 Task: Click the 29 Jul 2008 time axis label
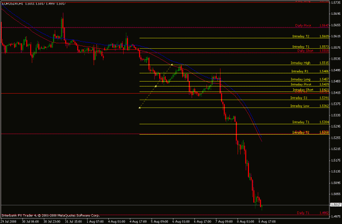[x=8, y=222]
